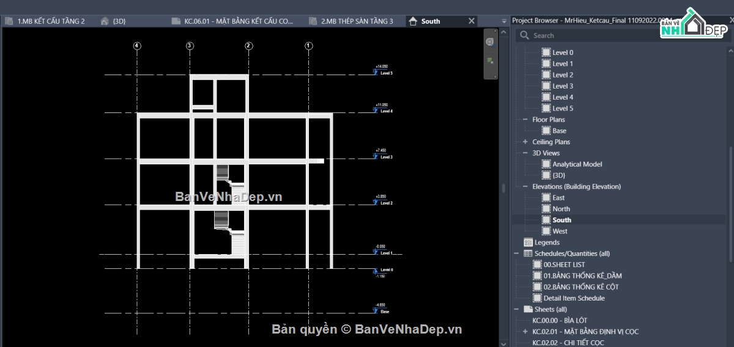Click the home icon on {3D} tab
734x347 pixels.
105,21
